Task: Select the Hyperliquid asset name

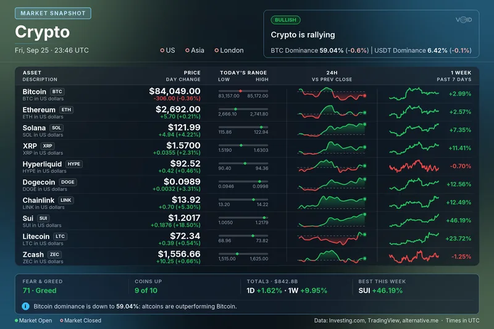Action: (42, 164)
